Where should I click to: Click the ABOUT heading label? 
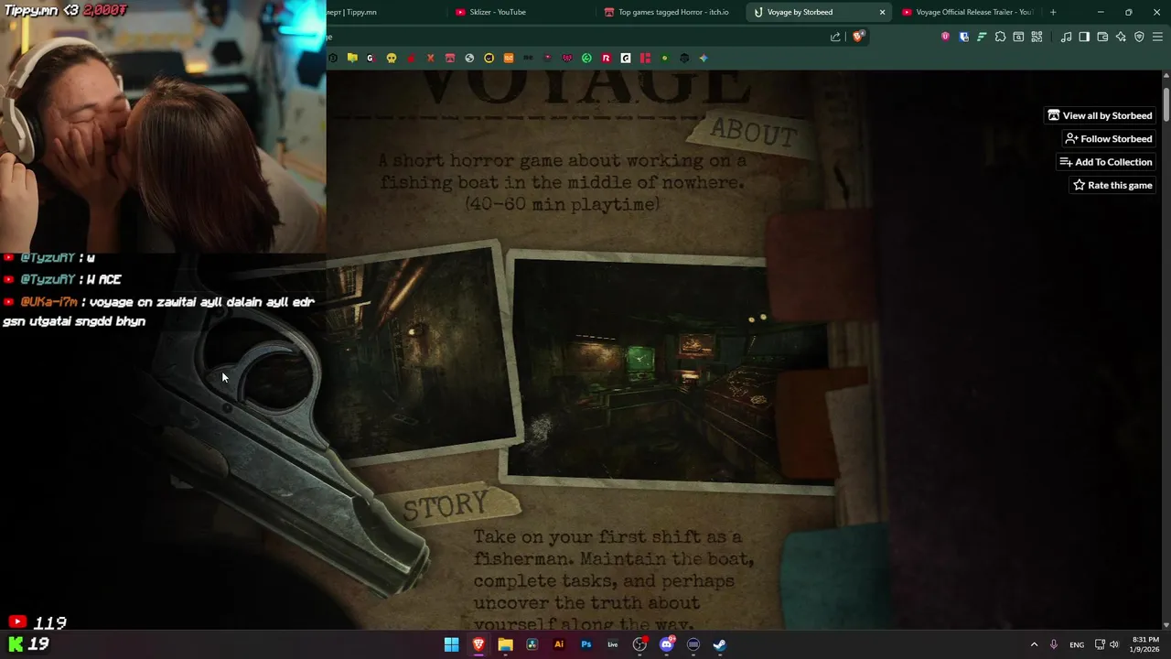pos(753,134)
